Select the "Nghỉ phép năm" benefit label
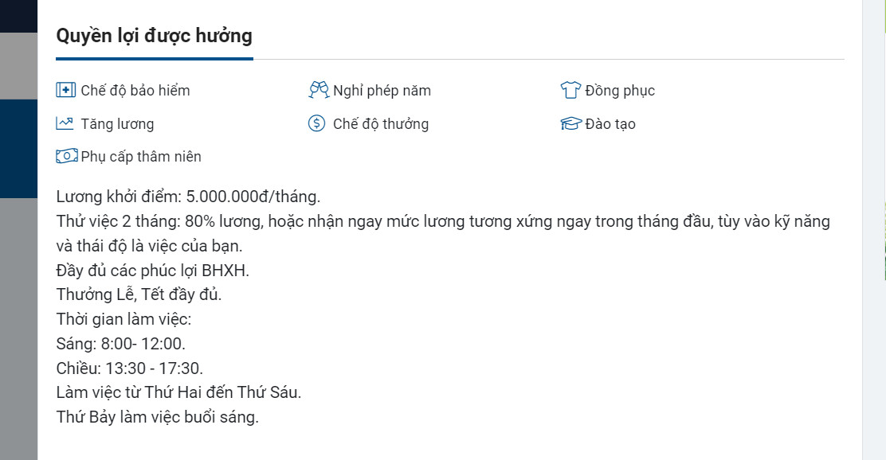This screenshot has height=460, width=886. tap(382, 91)
